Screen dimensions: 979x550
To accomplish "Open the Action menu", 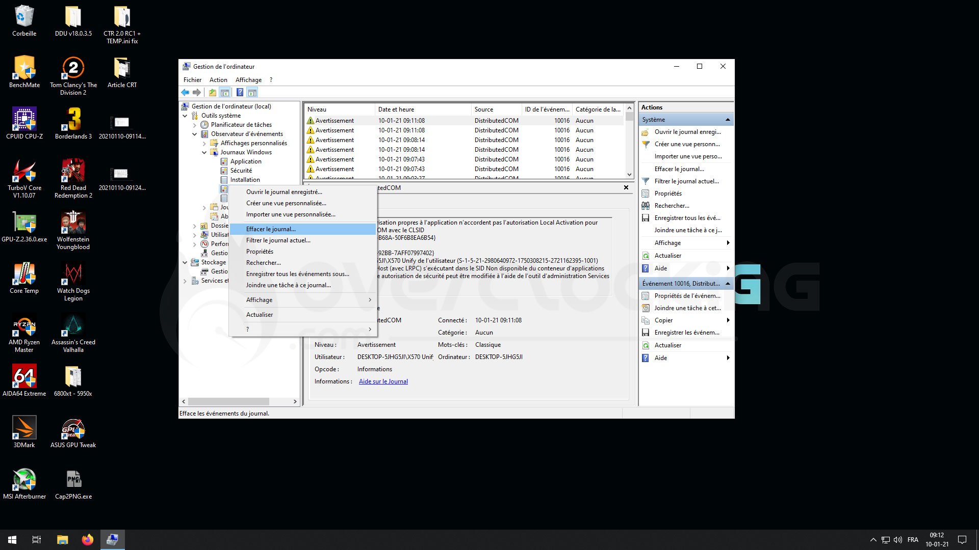I will coord(218,80).
